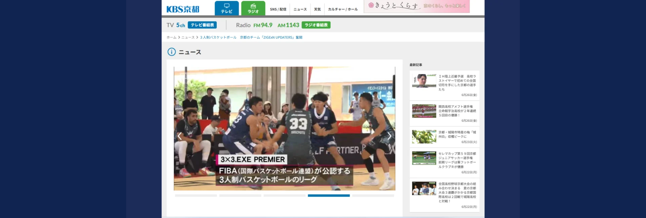This screenshot has width=646, height=218.
Task: Select the fifth slide indicator bar
Action: coord(373,196)
